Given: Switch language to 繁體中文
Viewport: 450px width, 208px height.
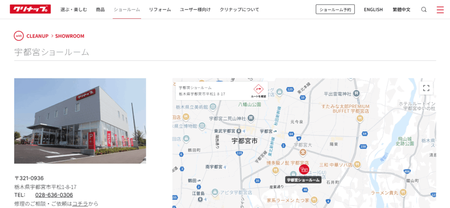Looking at the screenshot, I should (x=401, y=10).
